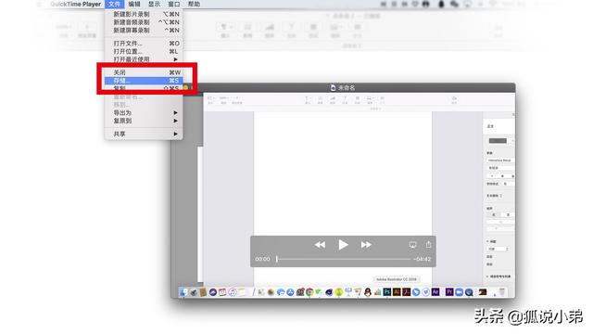Expand the 打开最近使用 submenu

[144, 59]
